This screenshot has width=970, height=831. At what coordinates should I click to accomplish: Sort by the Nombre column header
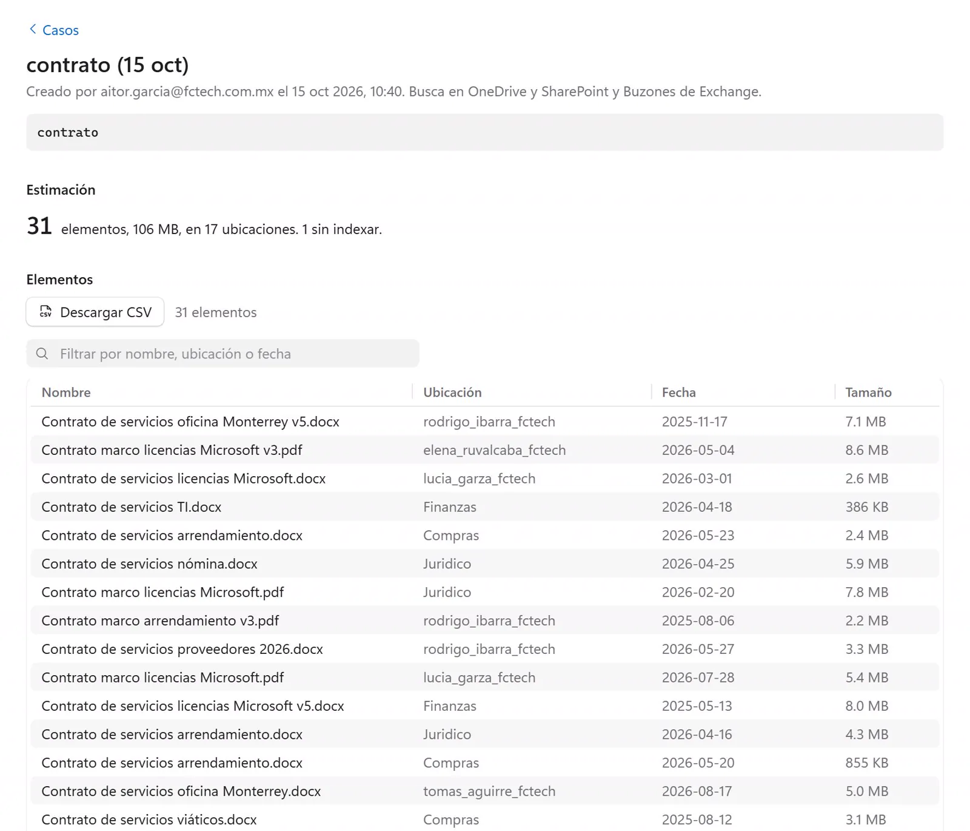point(66,392)
